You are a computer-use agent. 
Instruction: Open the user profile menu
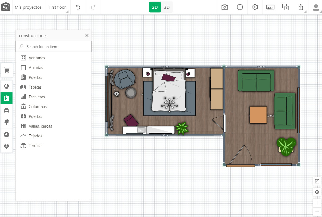tap(316, 7)
